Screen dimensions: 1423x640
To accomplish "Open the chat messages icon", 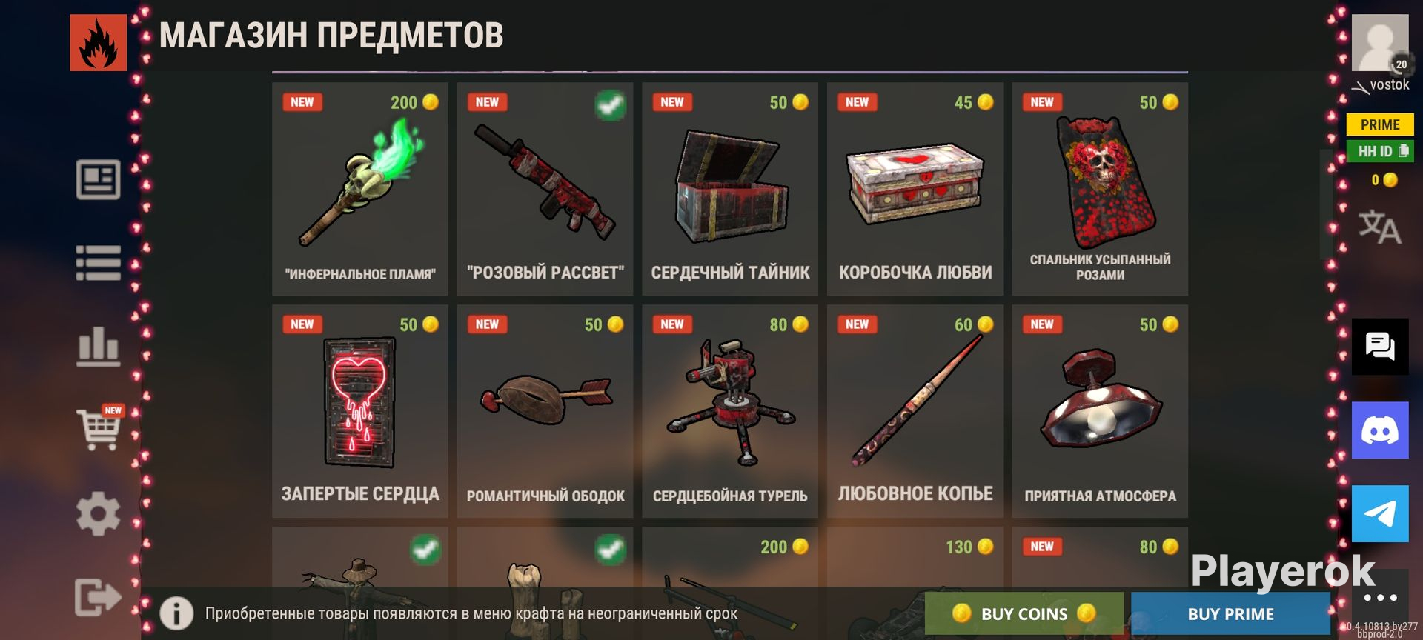I will click(x=1380, y=347).
